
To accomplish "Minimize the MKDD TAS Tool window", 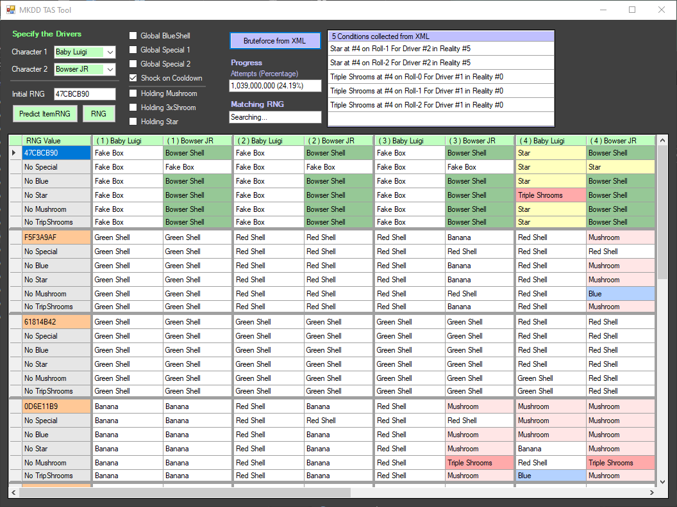I will pyautogui.click(x=603, y=10).
